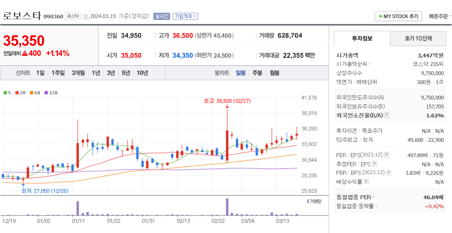The width and height of the screenshot is (452, 233).
Task: Expand 시가총액순위 arrow link
Action: point(369,64)
